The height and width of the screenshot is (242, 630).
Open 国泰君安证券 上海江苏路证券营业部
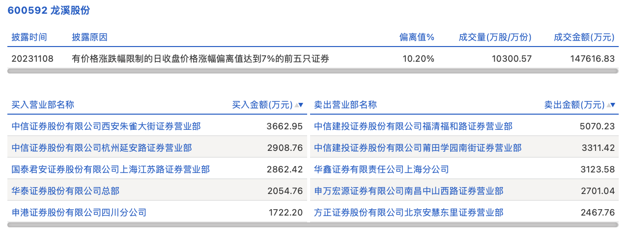point(111,169)
